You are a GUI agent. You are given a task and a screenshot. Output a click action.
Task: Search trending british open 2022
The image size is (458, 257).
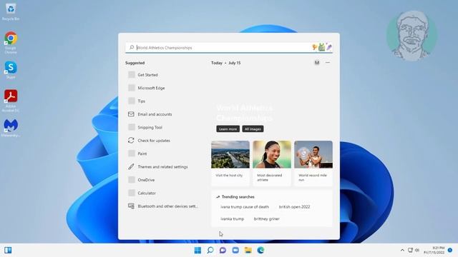tap(294, 207)
